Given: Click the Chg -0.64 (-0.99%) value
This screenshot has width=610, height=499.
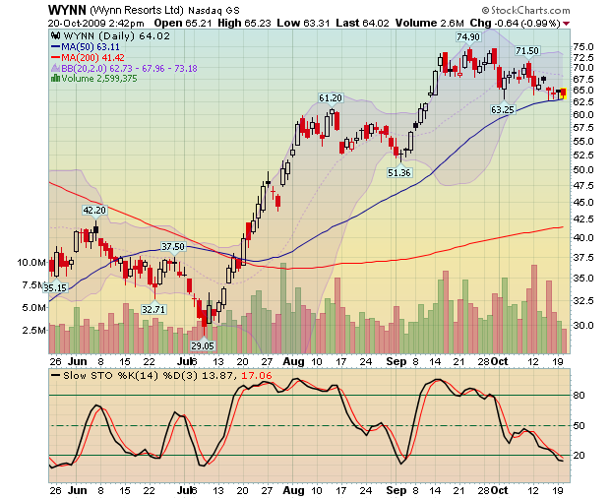Looking at the screenshot, I should point(516,23).
